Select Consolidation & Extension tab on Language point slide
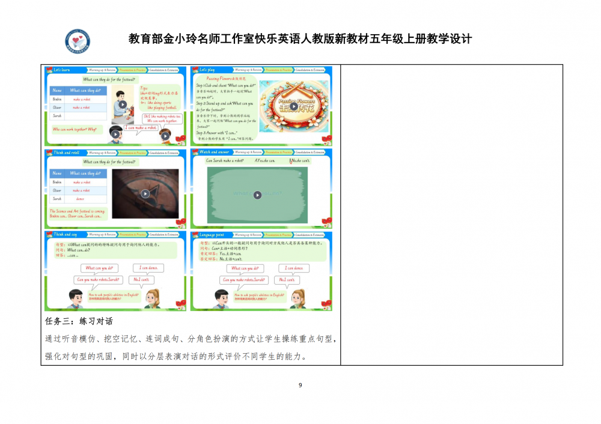601x424 pixels. [310, 235]
